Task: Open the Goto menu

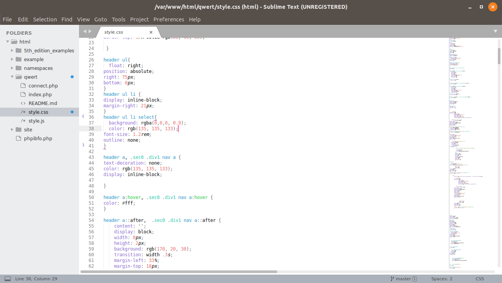Action: (x=101, y=19)
